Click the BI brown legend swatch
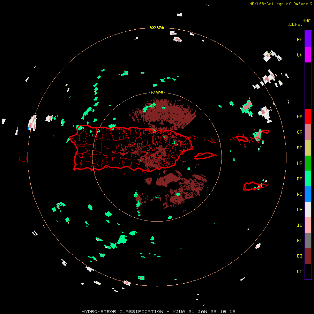The height and width of the screenshot is (314, 314). 308,256
